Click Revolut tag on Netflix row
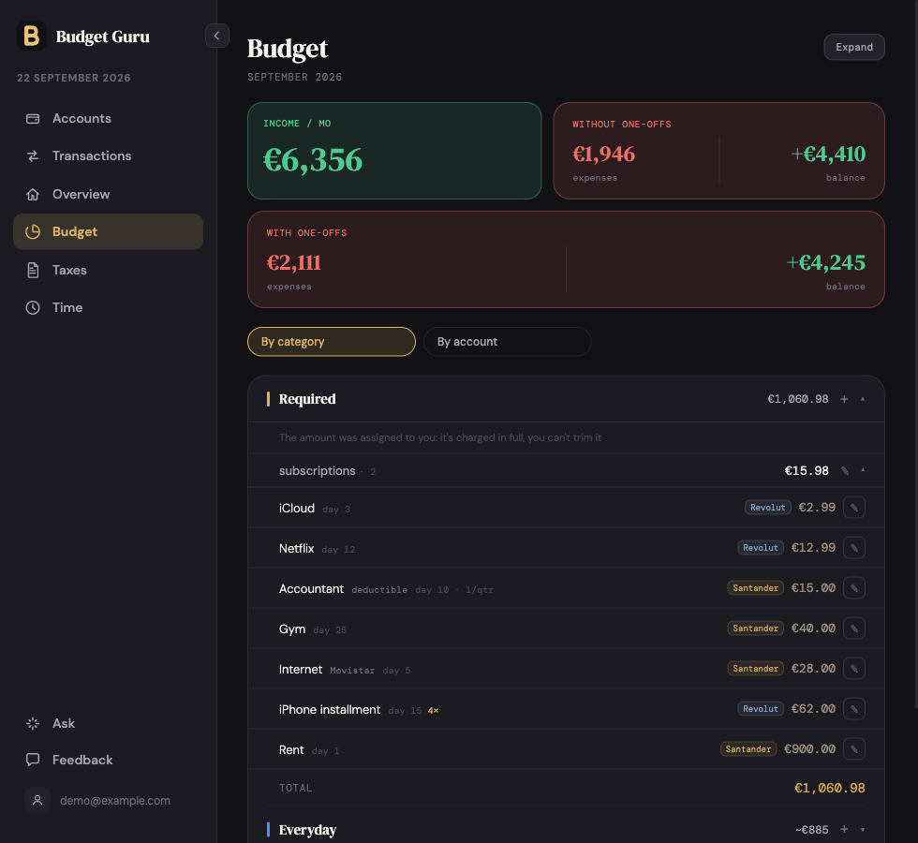This screenshot has width=918, height=843. [x=761, y=548]
